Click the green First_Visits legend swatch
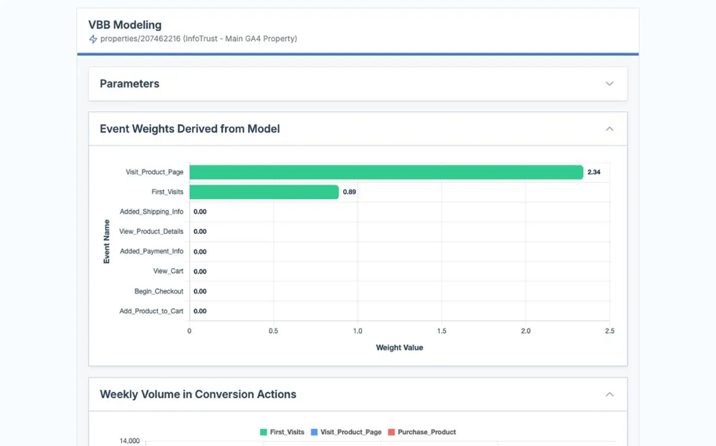 pos(263,432)
